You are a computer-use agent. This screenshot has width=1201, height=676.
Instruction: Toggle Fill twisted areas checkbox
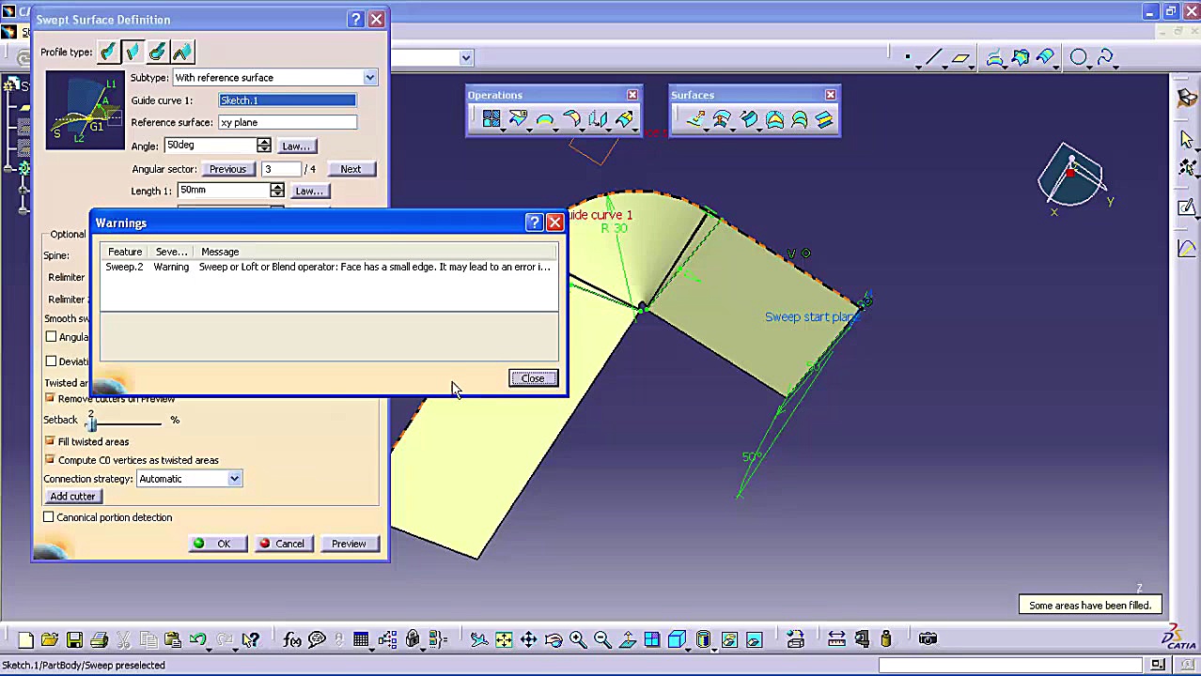click(50, 441)
